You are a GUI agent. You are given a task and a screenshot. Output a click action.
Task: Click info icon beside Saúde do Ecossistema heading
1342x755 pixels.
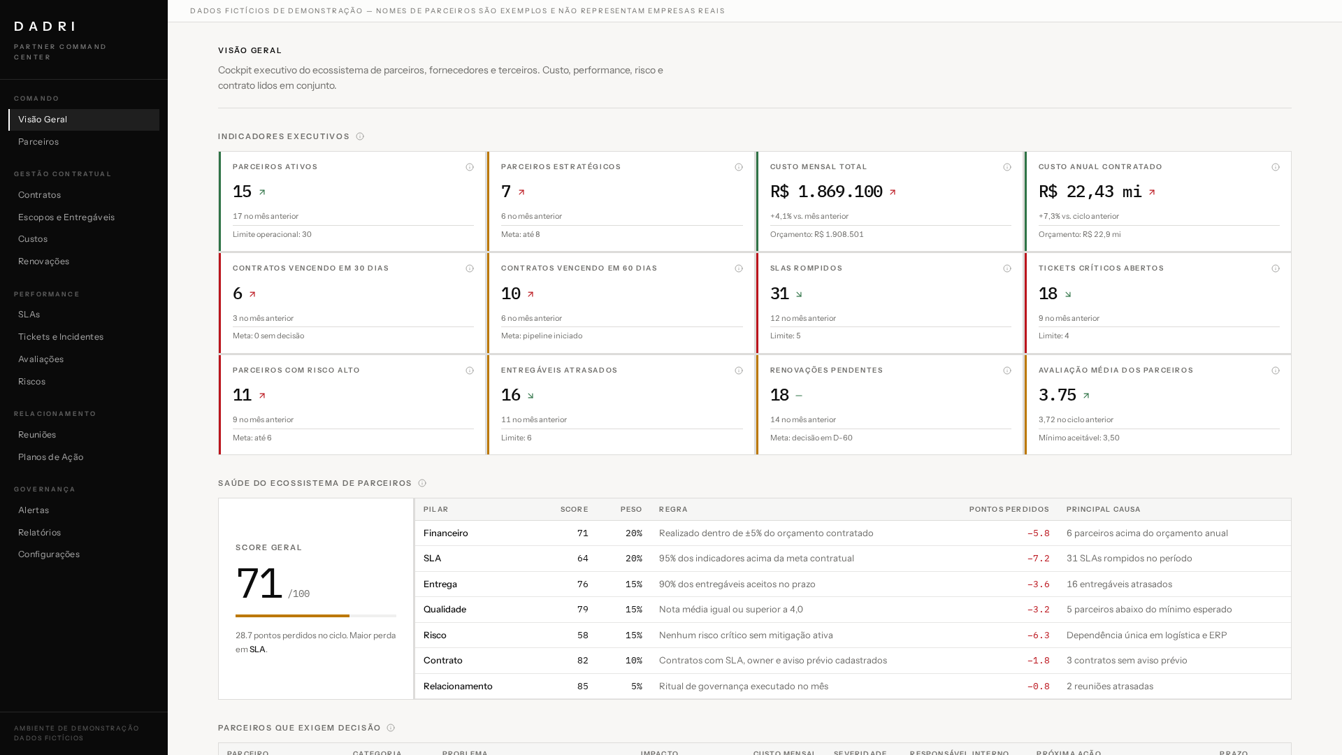click(x=422, y=483)
